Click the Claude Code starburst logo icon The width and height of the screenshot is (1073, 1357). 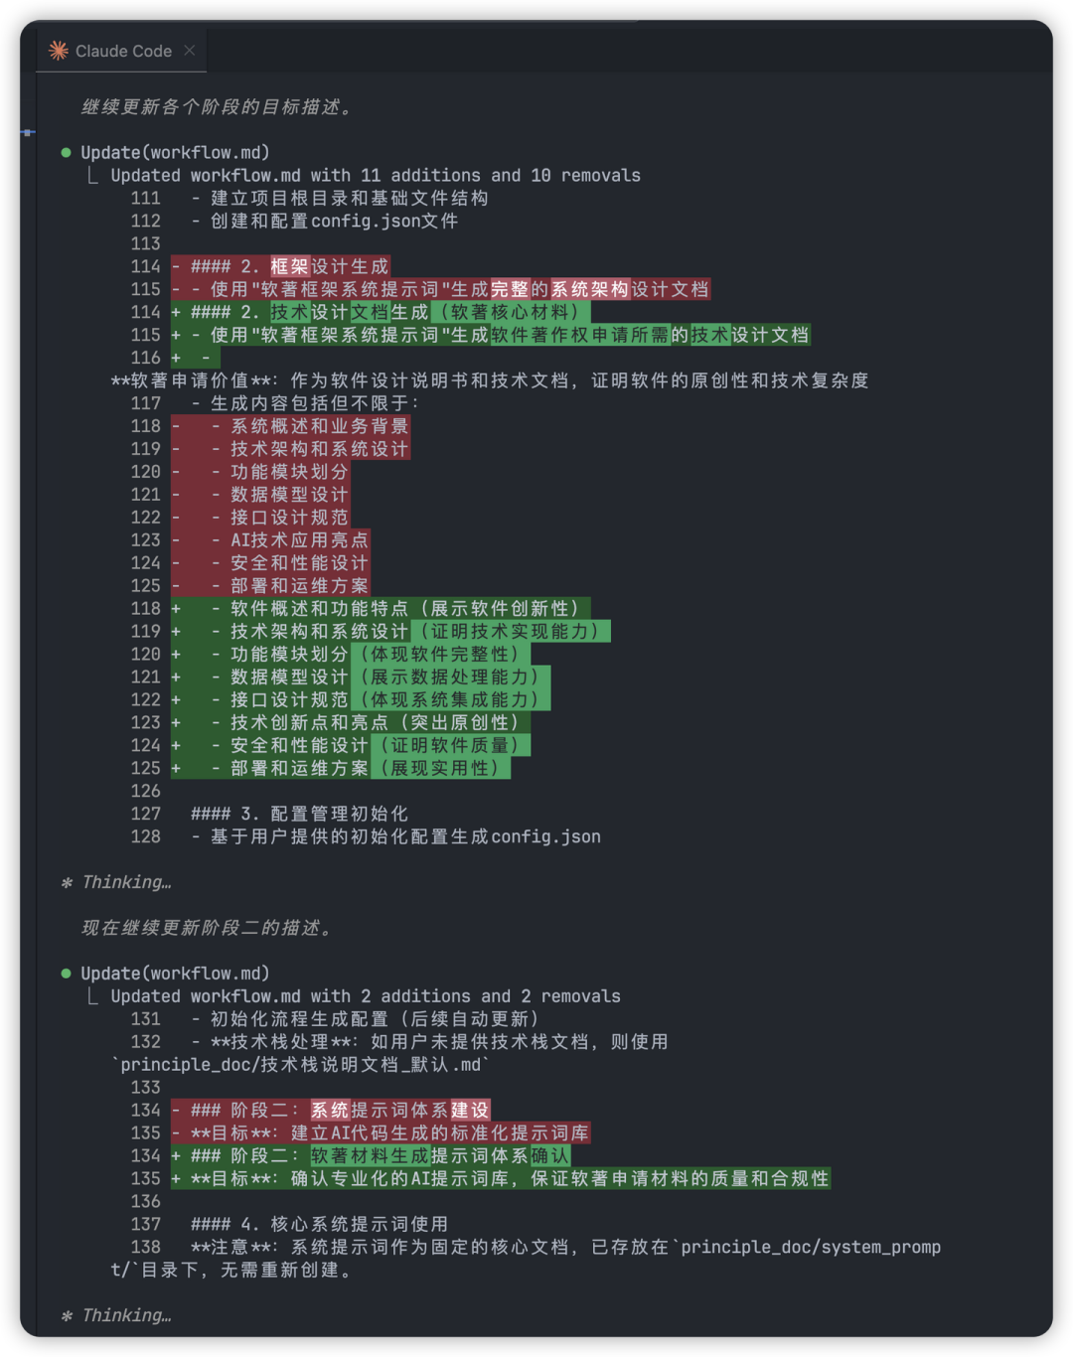(x=59, y=51)
